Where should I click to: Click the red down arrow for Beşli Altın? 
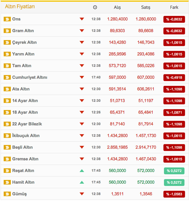tap(82, 147)
